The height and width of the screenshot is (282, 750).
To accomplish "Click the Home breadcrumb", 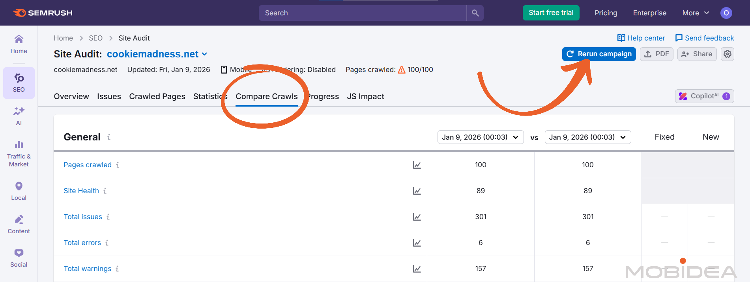I will coord(63,38).
